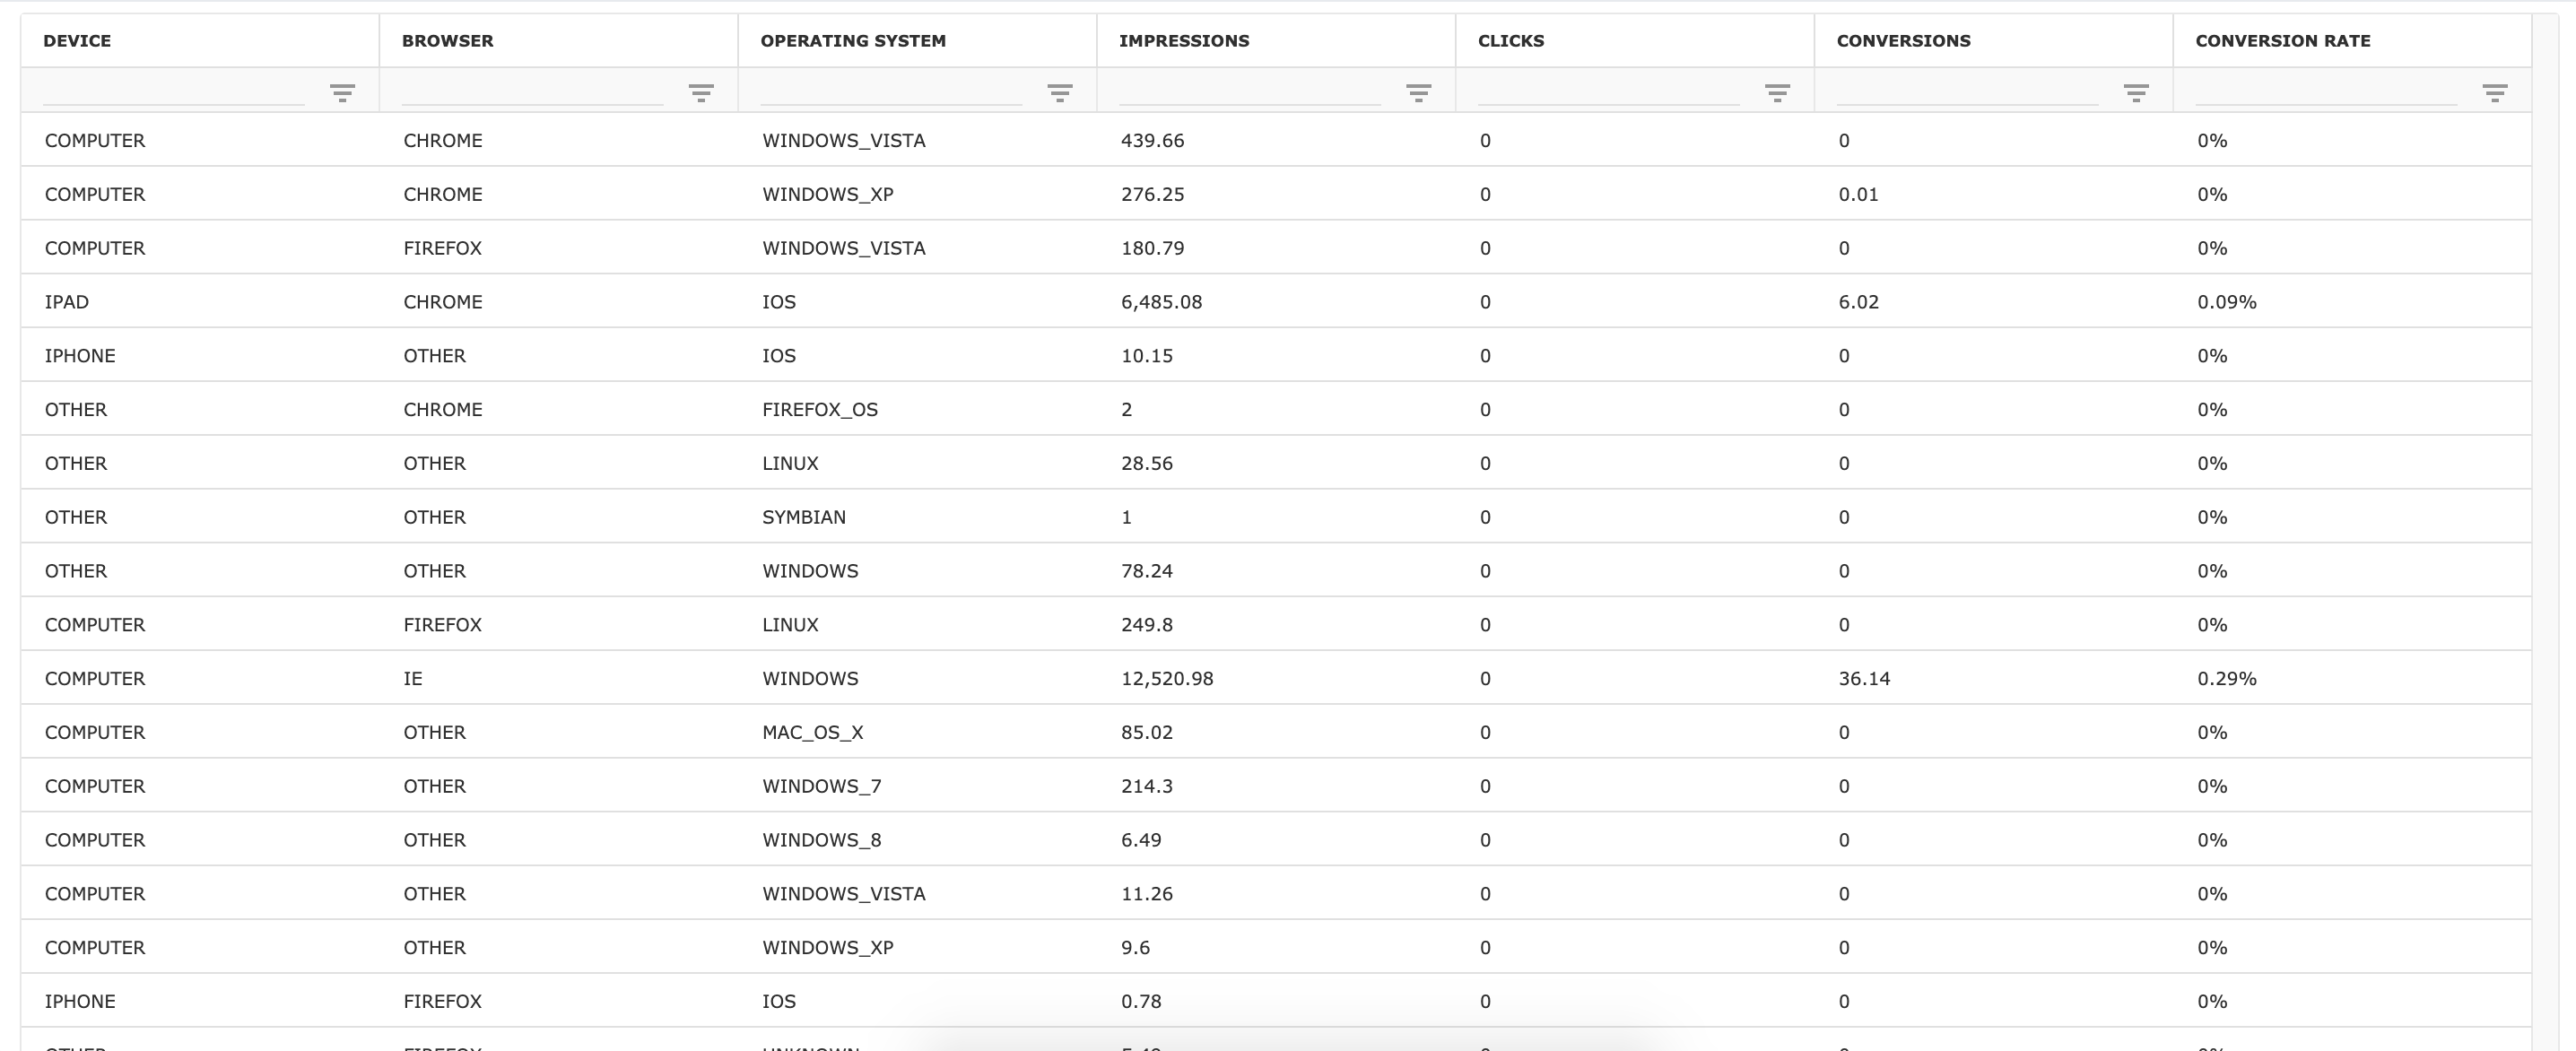Open the Impressions column filter icon
The height and width of the screenshot is (1051, 2576).
pos(1418,93)
